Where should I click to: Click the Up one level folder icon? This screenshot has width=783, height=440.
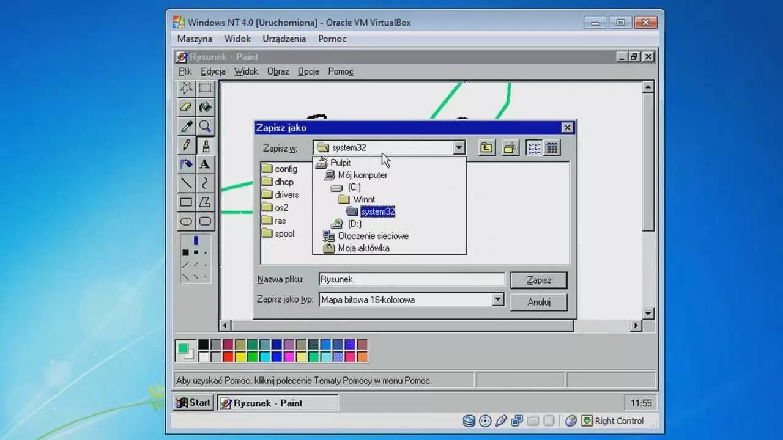pos(486,148)
